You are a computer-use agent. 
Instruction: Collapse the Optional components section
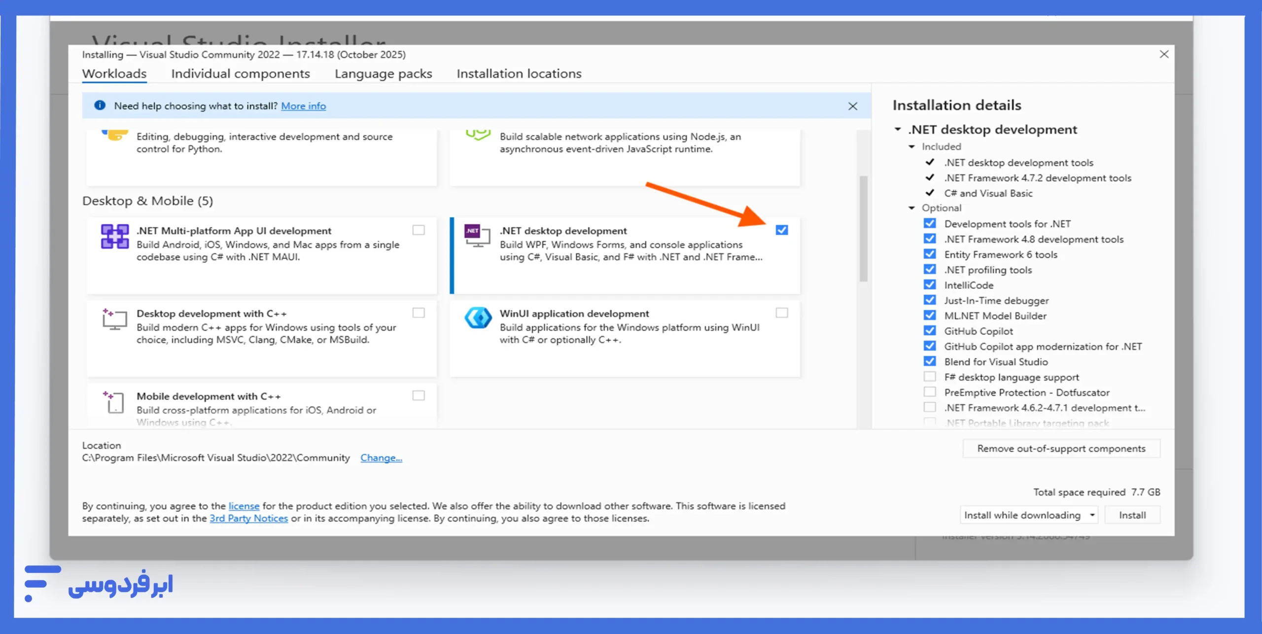tap(911, 208)
